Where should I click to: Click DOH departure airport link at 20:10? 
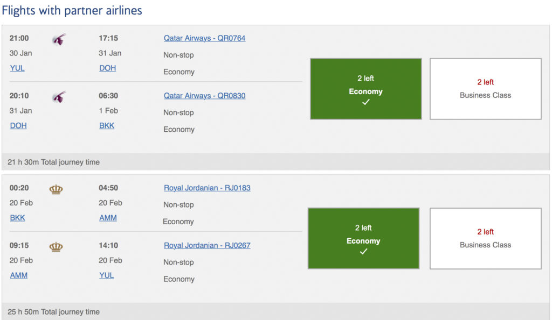coord(18,126)
